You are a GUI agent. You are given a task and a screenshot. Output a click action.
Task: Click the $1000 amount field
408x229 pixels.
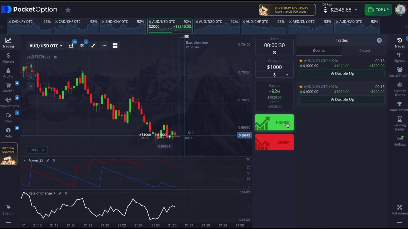click(274, 67)
